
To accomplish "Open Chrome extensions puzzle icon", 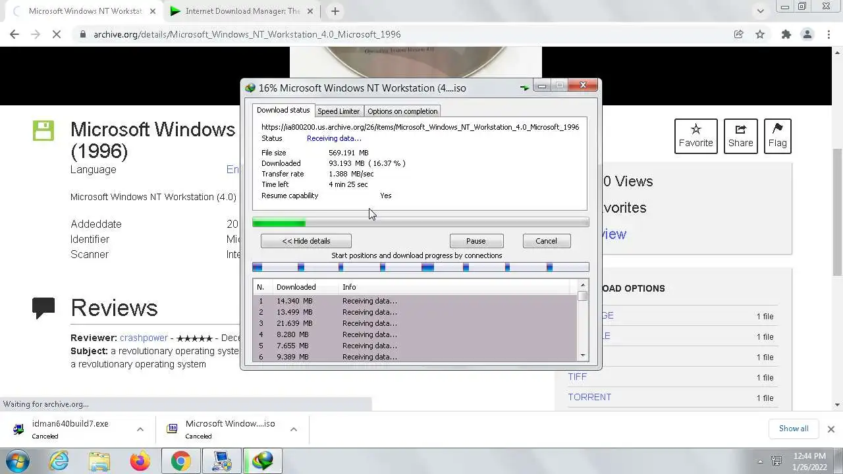I will [x=786, y=34].
